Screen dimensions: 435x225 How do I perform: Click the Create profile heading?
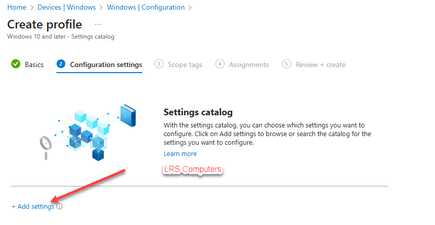tap(44, 24)
